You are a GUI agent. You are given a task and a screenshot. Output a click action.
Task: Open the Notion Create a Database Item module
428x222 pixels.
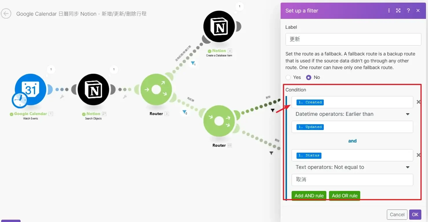tap(219, 27)
